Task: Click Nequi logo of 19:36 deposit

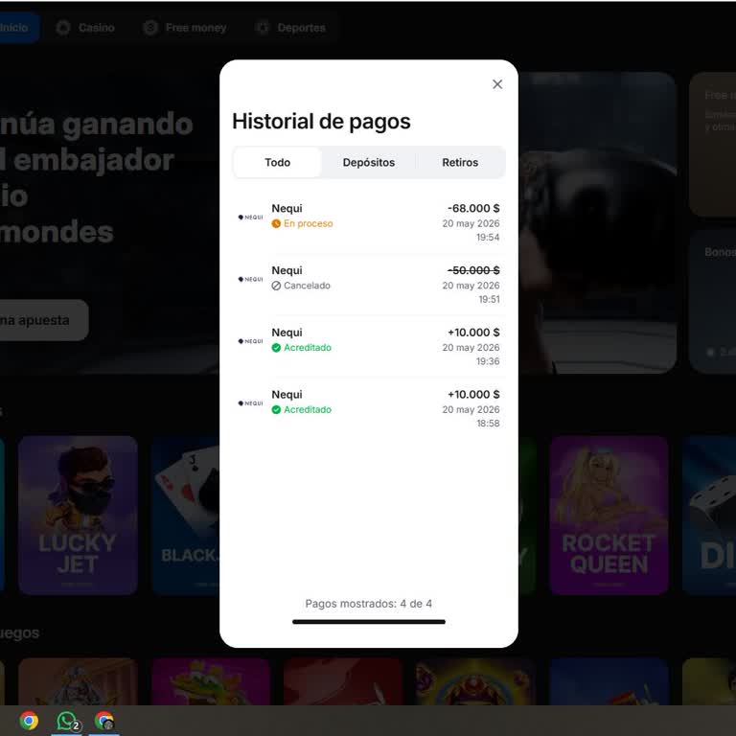Action: click(x=250, y=341)
